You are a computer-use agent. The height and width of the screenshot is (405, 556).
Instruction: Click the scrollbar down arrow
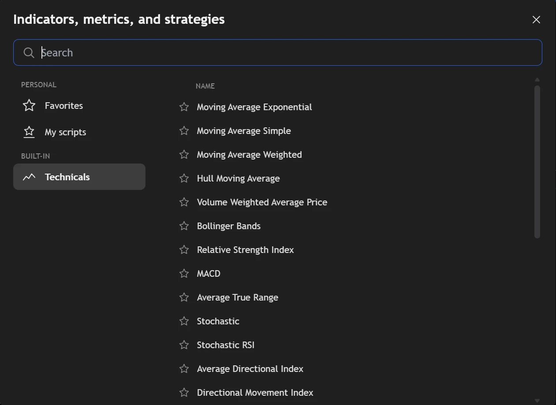click(x=537, y=401)
